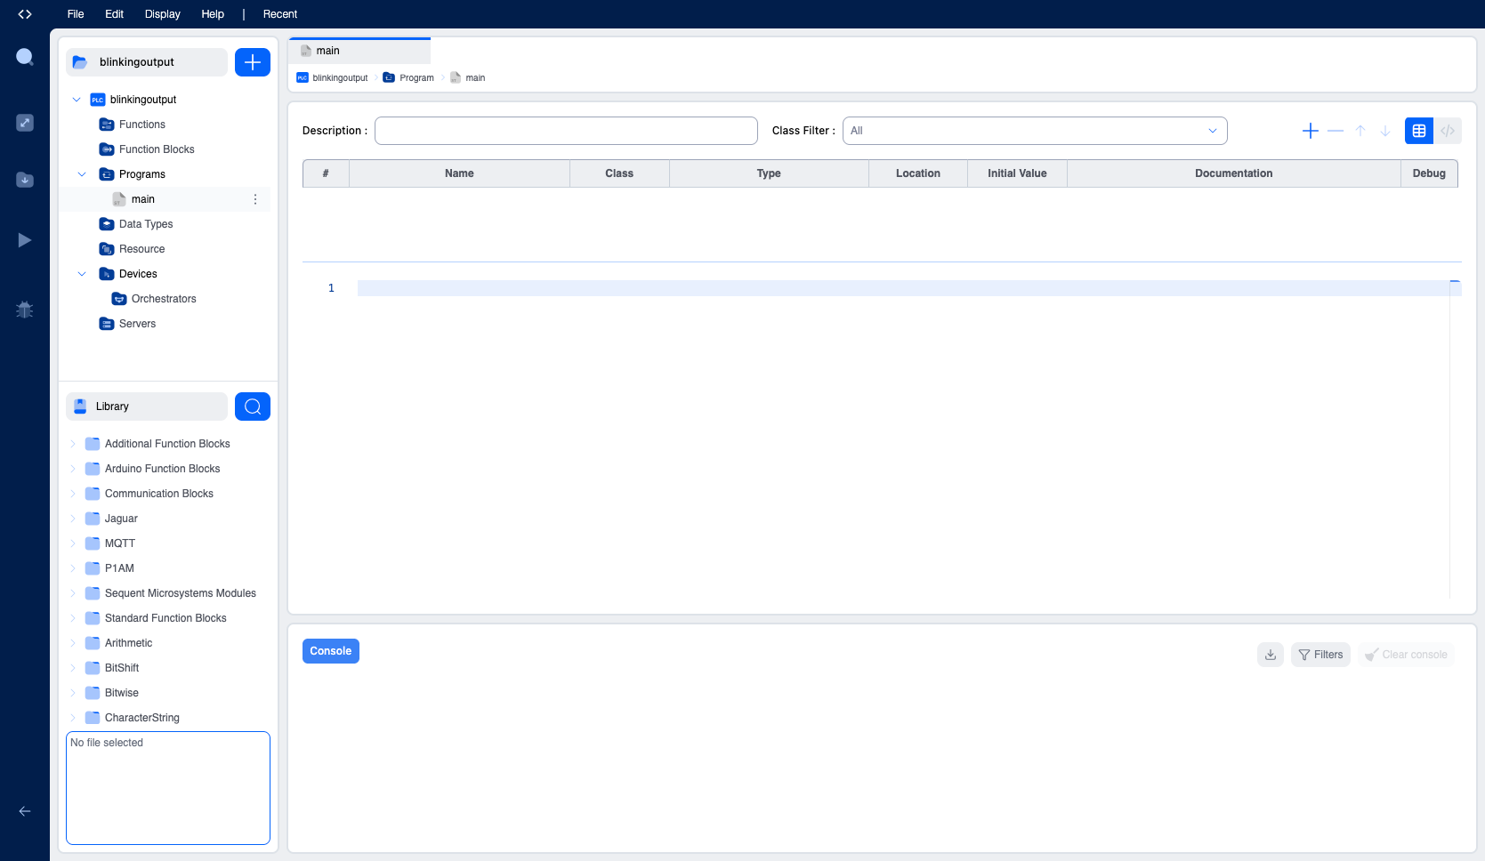Switch to code view of variables
This screenshot has width=1485, height=861.
(x=1448, y=131)
